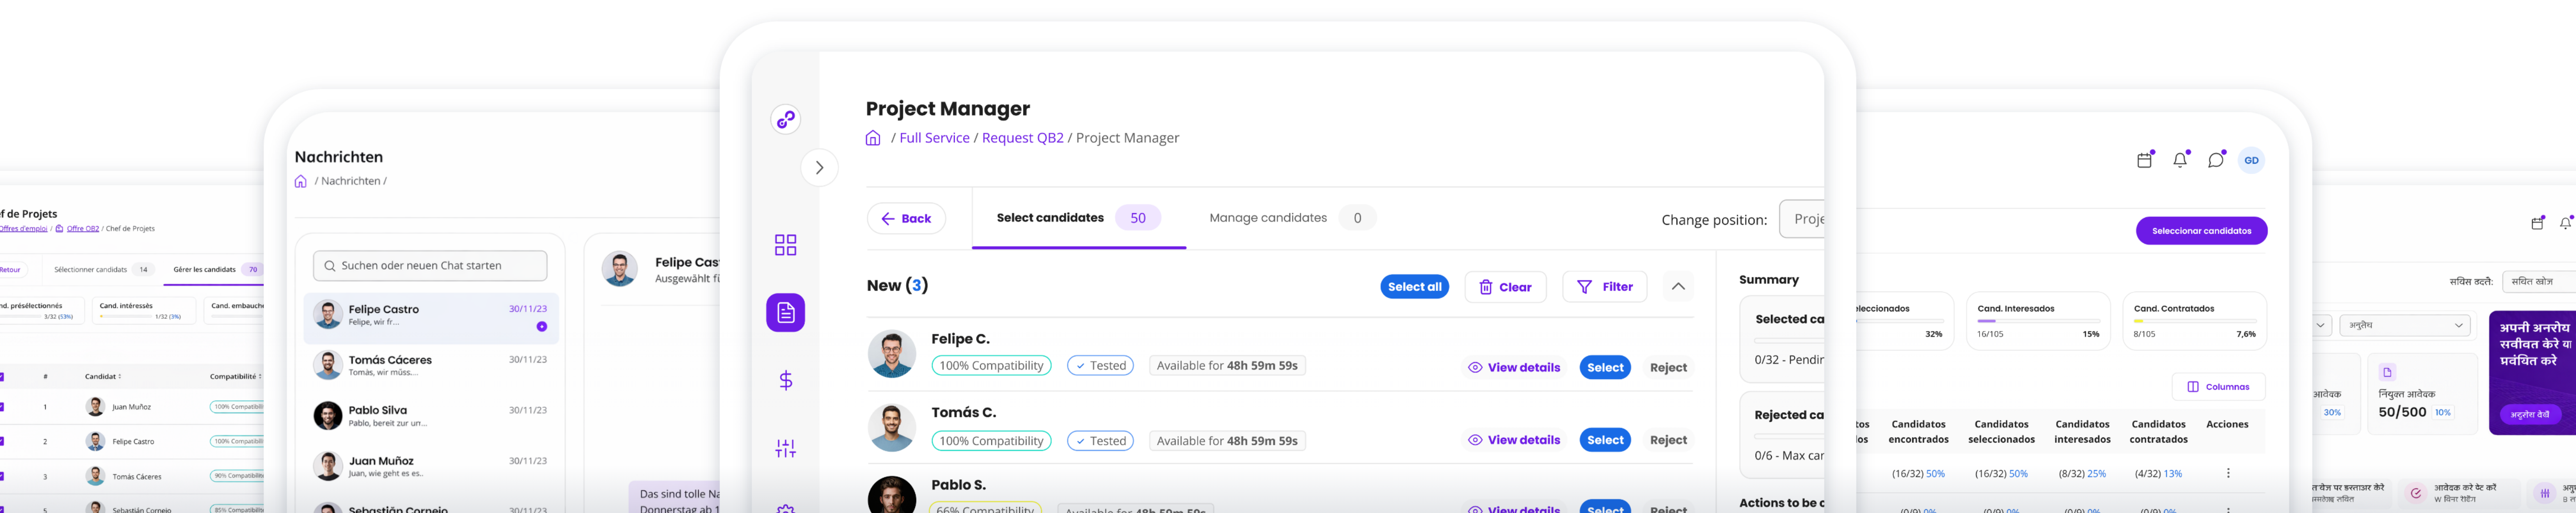Viewport: 2576px width, 513px height.
Task: Open the chat bubble messages icon
Action: [2216, 160]
